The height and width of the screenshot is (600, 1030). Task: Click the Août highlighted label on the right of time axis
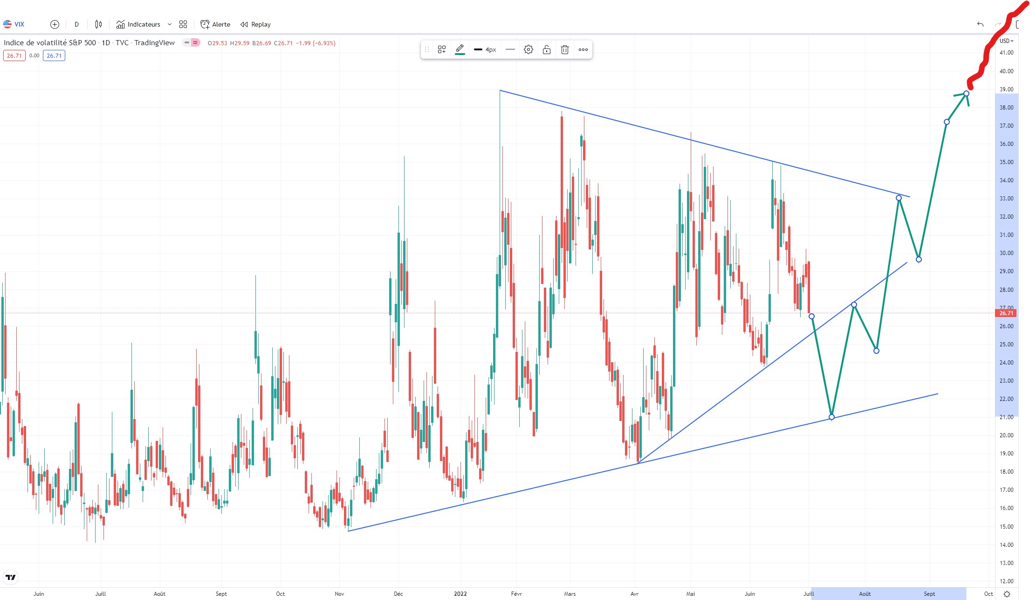865,593
